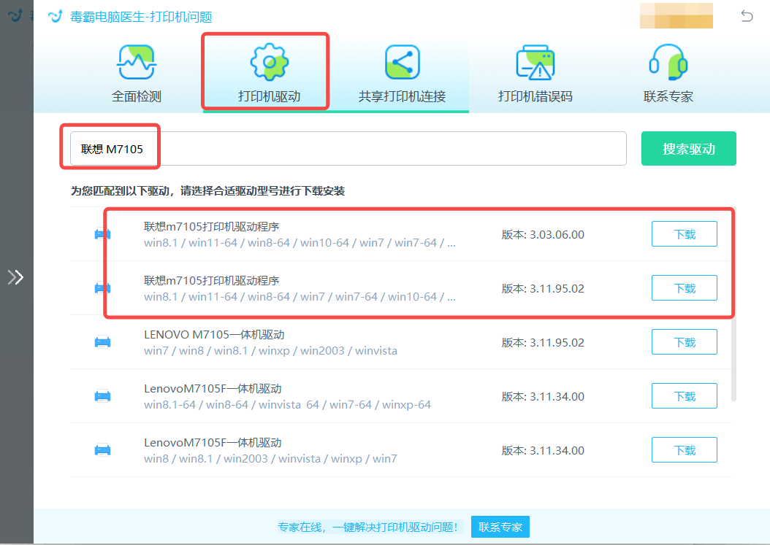Download LenovoM7105F driver listing win8 / win8.1 / win2003
Viewport: 770px width, 545px height.
tap(684, 450)
